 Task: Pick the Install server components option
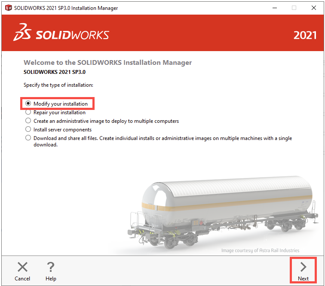coord(28,129)
